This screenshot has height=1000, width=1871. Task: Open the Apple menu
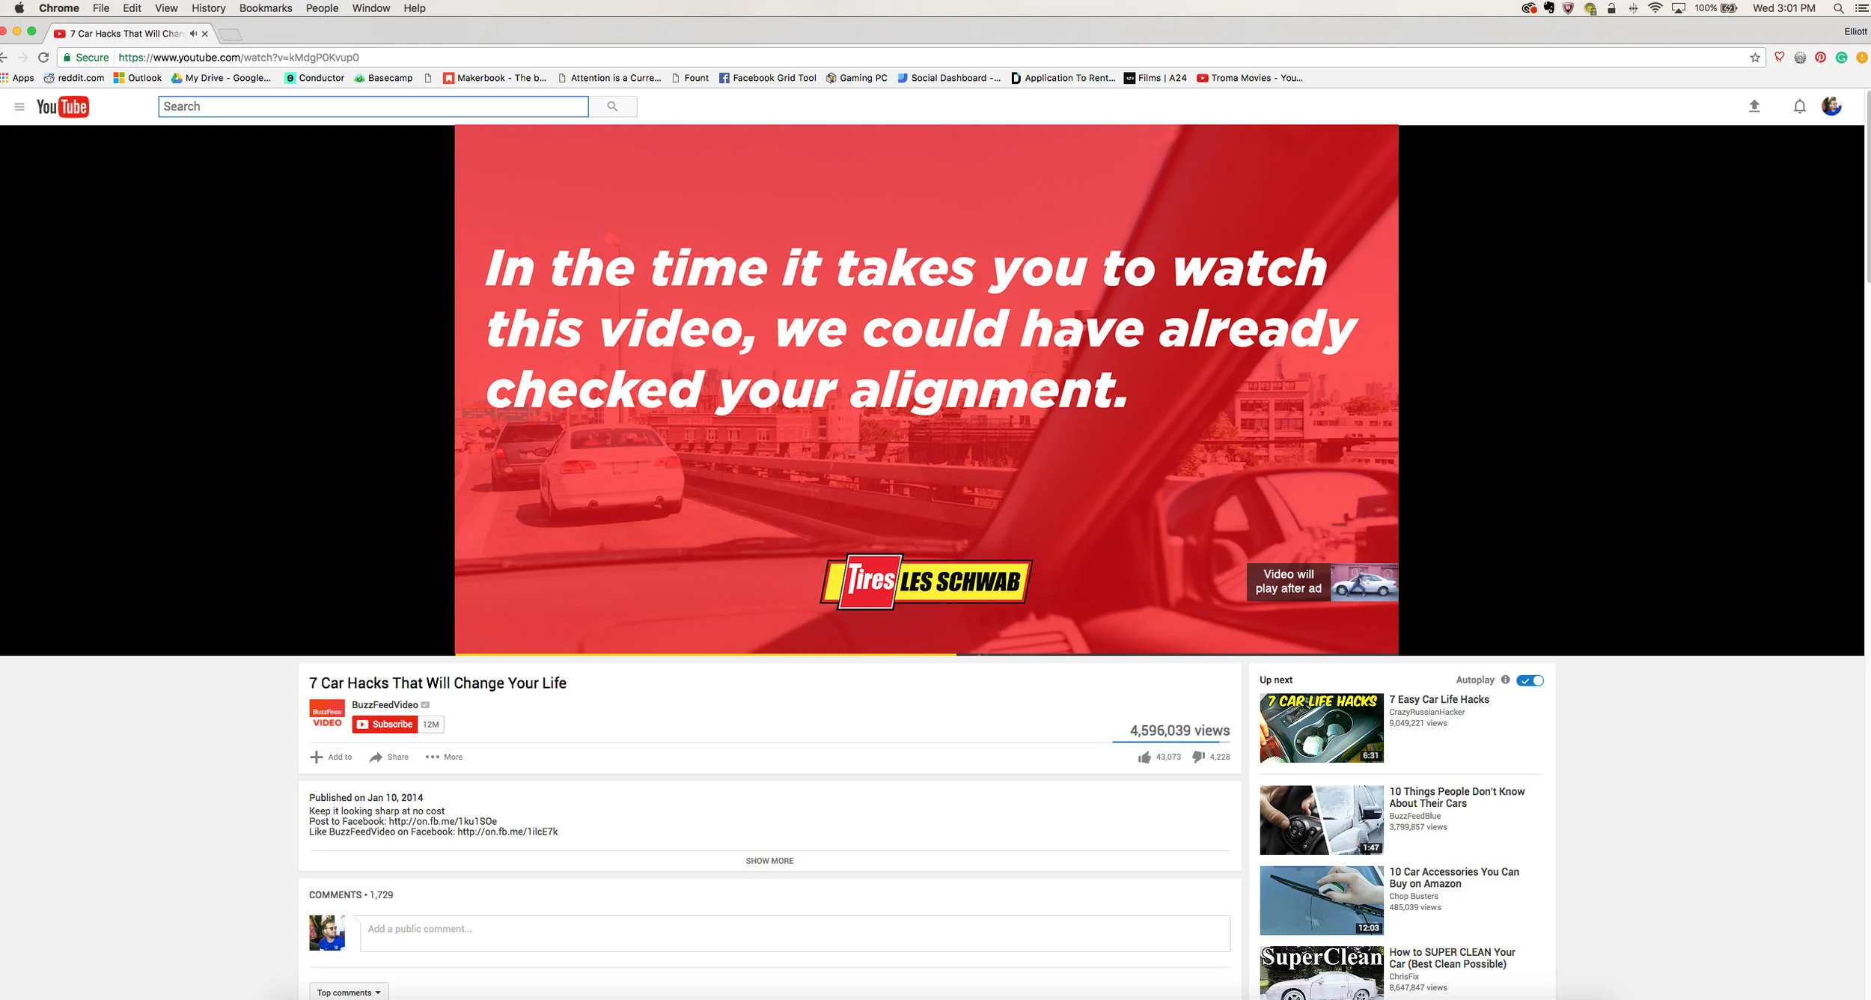point(19,8)
